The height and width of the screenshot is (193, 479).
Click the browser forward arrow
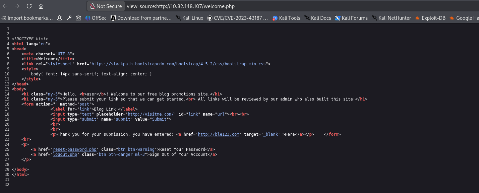(17, 6)
